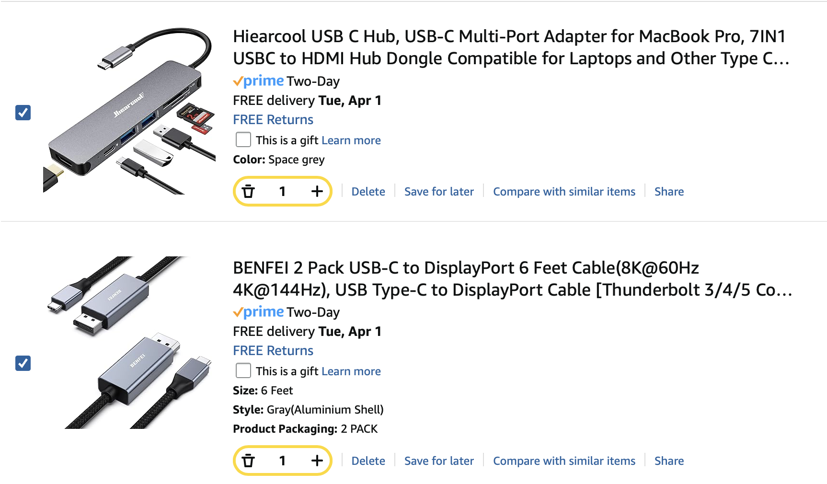Open FREE Returns info for Hiearcool hub

tap(273, 120)
